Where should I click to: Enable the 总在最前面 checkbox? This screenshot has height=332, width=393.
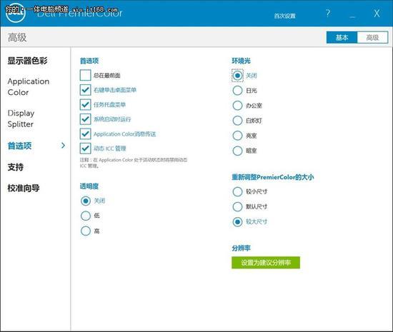(x=85, y=75)
